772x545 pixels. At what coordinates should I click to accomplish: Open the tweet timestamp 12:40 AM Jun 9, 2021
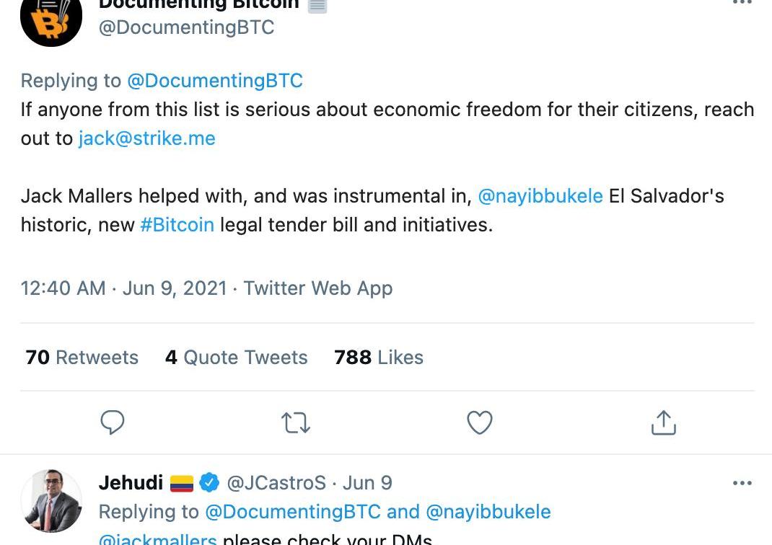[123, 288]
